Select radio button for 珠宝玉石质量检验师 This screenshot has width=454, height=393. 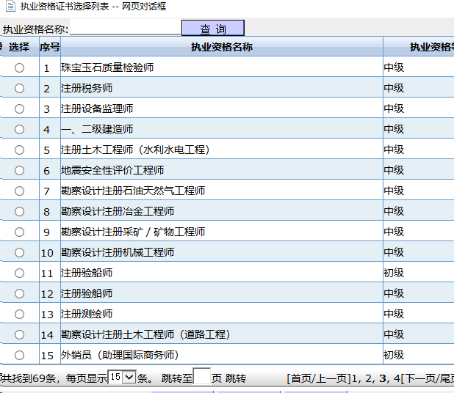point(19,68)
